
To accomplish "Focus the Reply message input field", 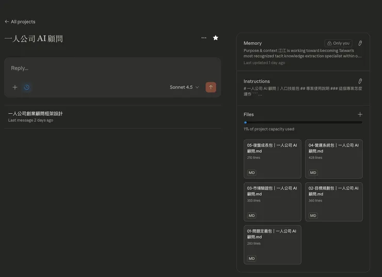I will 113,68.
